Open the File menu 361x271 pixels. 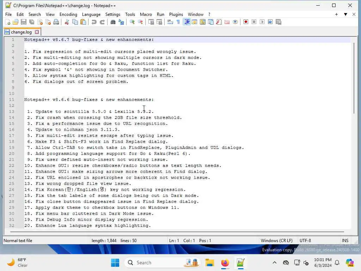pos(8,14)
